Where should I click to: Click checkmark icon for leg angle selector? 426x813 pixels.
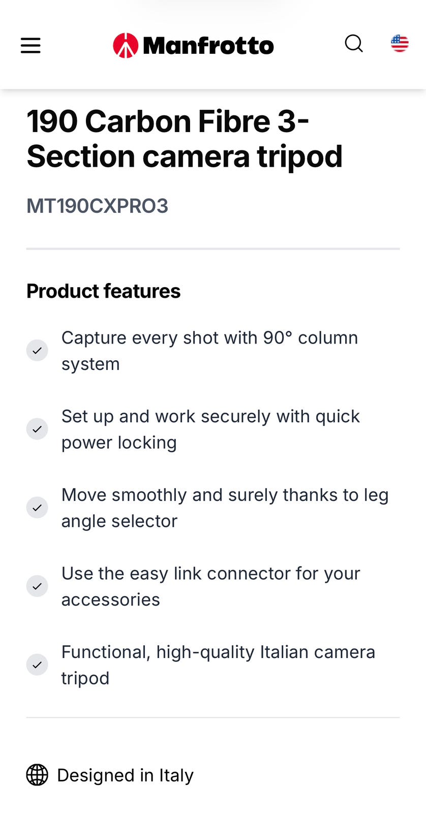37,508
